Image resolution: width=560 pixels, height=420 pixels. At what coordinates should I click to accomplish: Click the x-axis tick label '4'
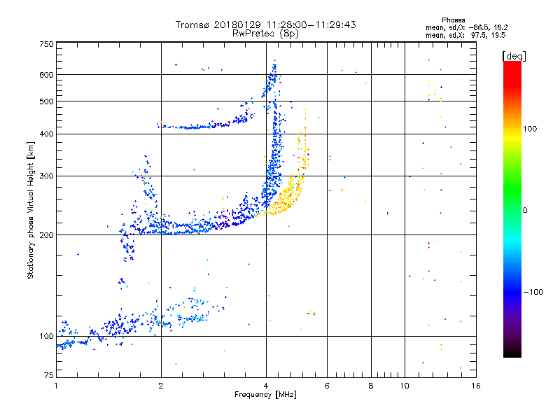266,386
